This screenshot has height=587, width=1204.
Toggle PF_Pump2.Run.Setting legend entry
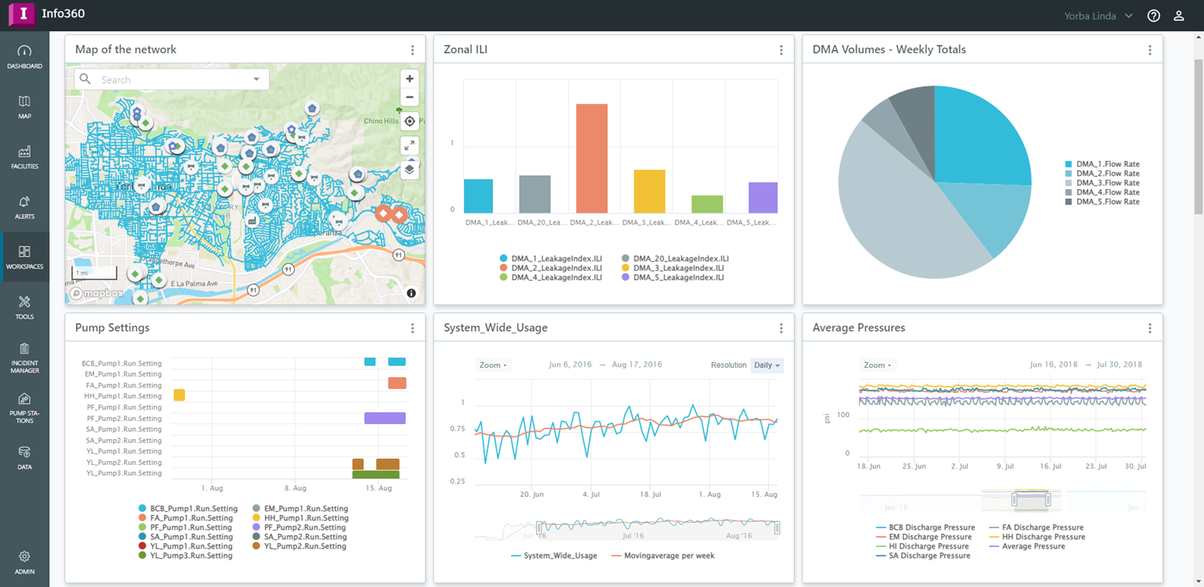click(x=298, y=528)
